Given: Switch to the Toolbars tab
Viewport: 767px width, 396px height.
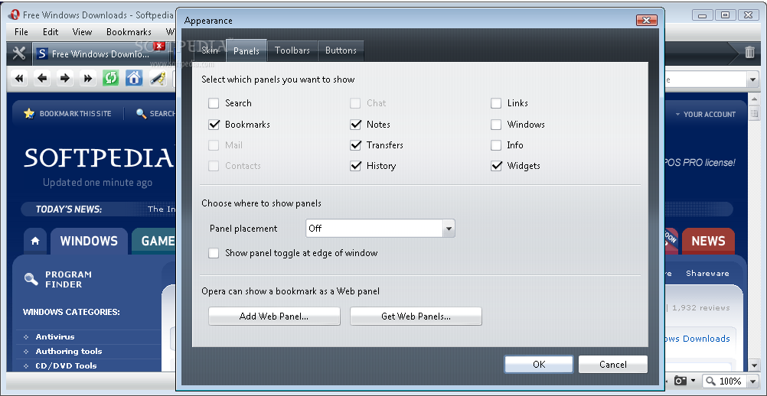Looking at the screenshot, I should point(292,50).
